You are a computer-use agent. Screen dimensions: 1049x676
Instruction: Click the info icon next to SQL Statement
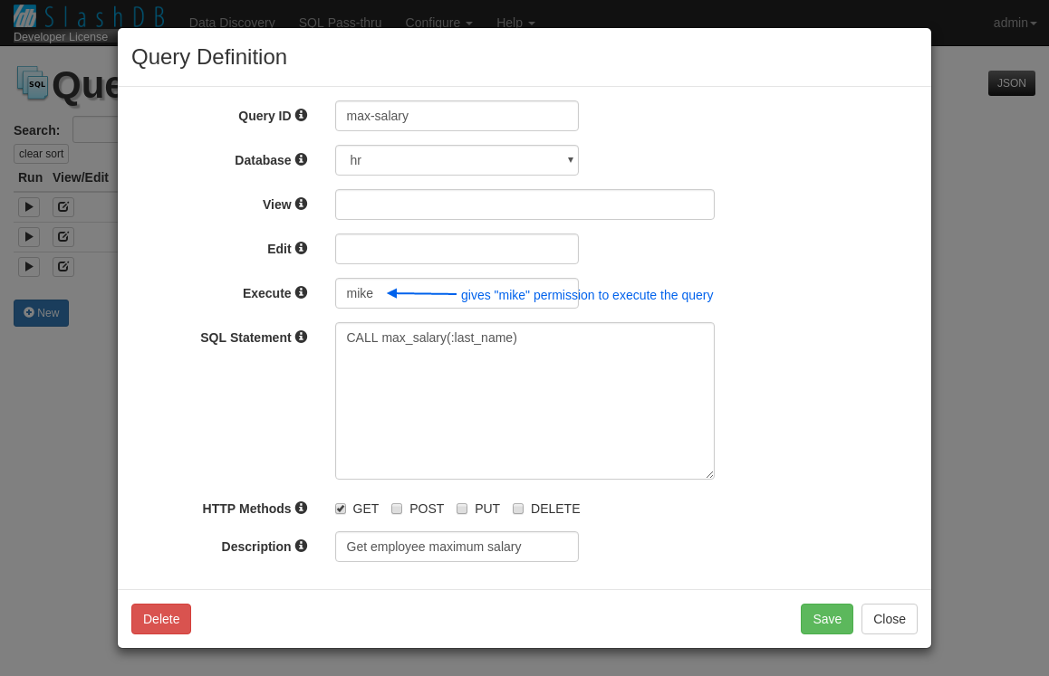pos(301,337)
